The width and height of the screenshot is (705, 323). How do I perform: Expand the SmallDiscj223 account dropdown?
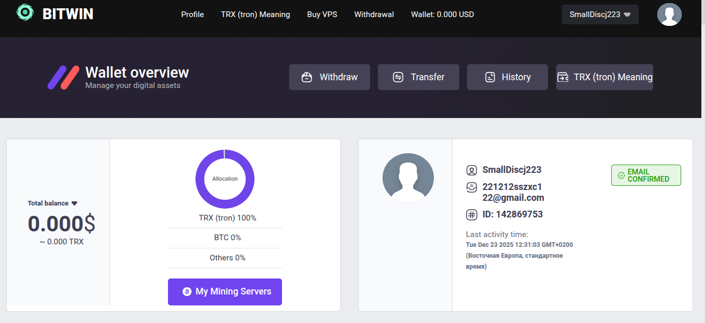tap(600, 14)
